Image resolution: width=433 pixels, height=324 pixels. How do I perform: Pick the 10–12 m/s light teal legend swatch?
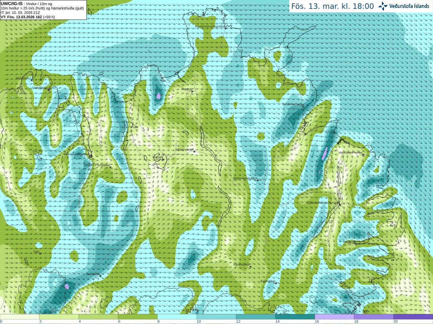[x=216, y=317]
